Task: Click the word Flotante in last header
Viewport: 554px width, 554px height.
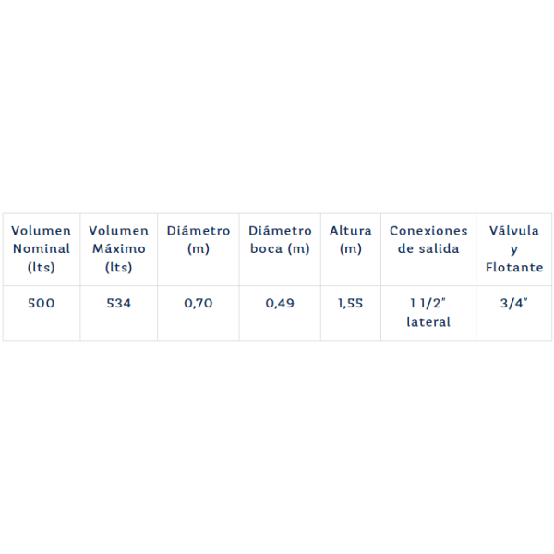Action: pyautogui.click(x=513, y=268)
